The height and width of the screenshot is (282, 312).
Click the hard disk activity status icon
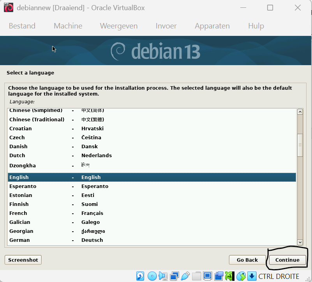point(140,276)
